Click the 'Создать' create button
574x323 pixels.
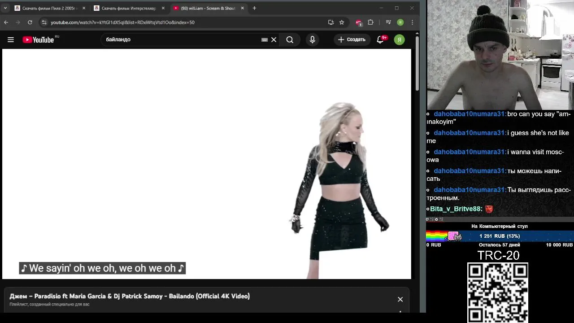click(352, 39)
